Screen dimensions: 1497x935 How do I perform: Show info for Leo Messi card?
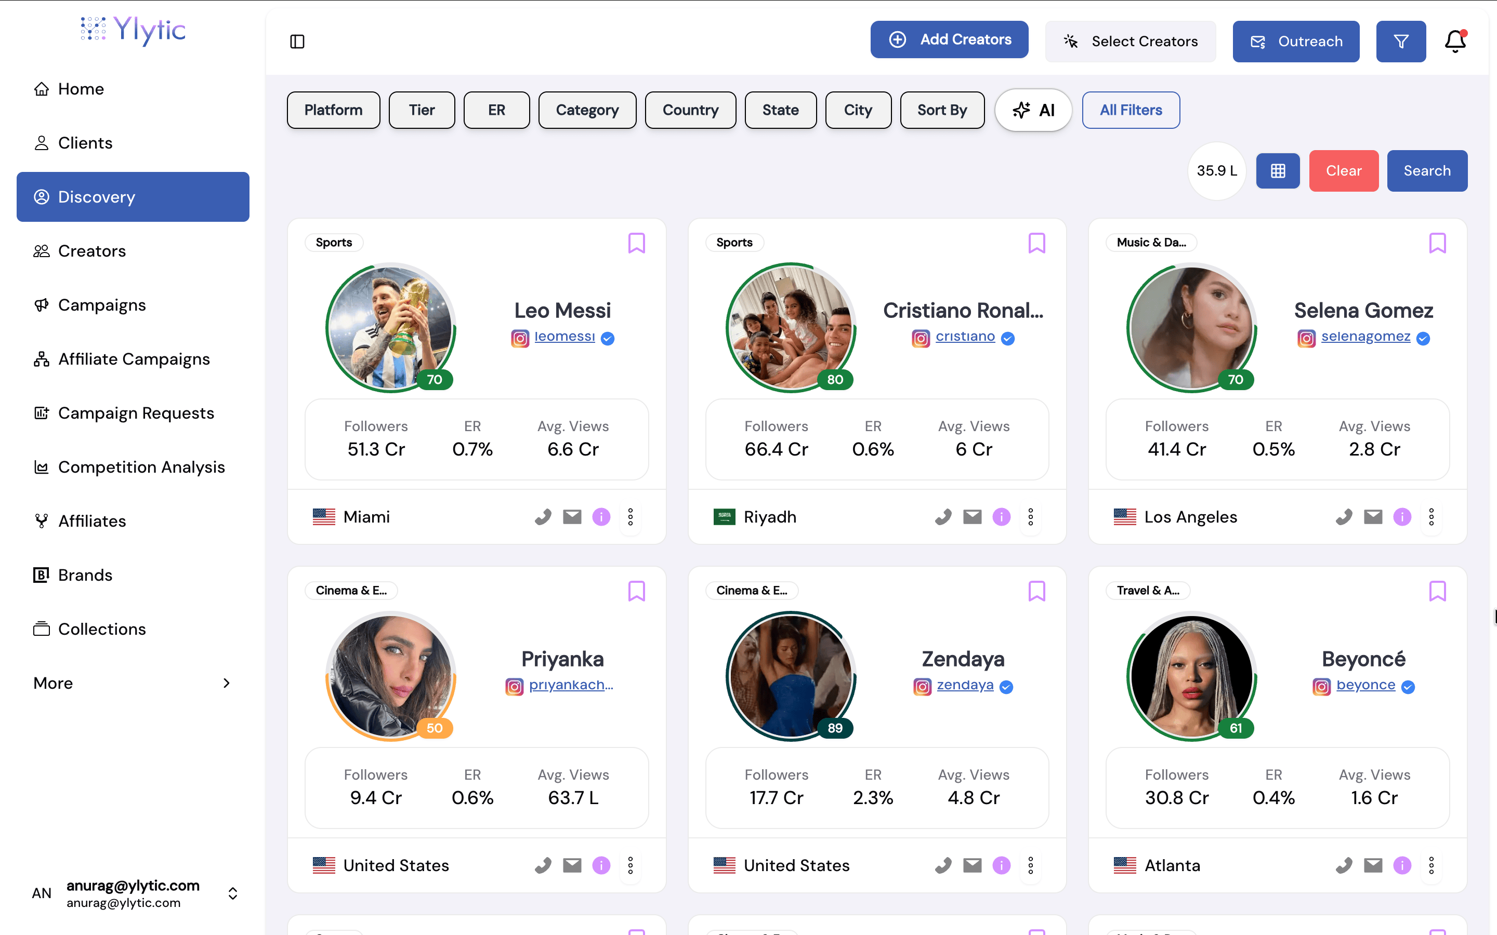point(601,517)
